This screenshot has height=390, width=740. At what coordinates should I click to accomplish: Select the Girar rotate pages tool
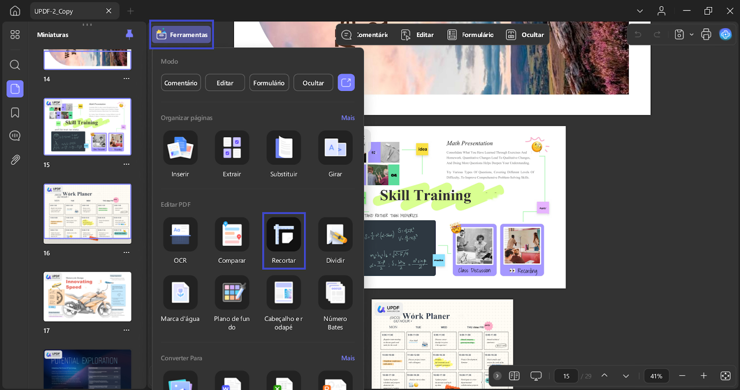(x=335, y=148)
